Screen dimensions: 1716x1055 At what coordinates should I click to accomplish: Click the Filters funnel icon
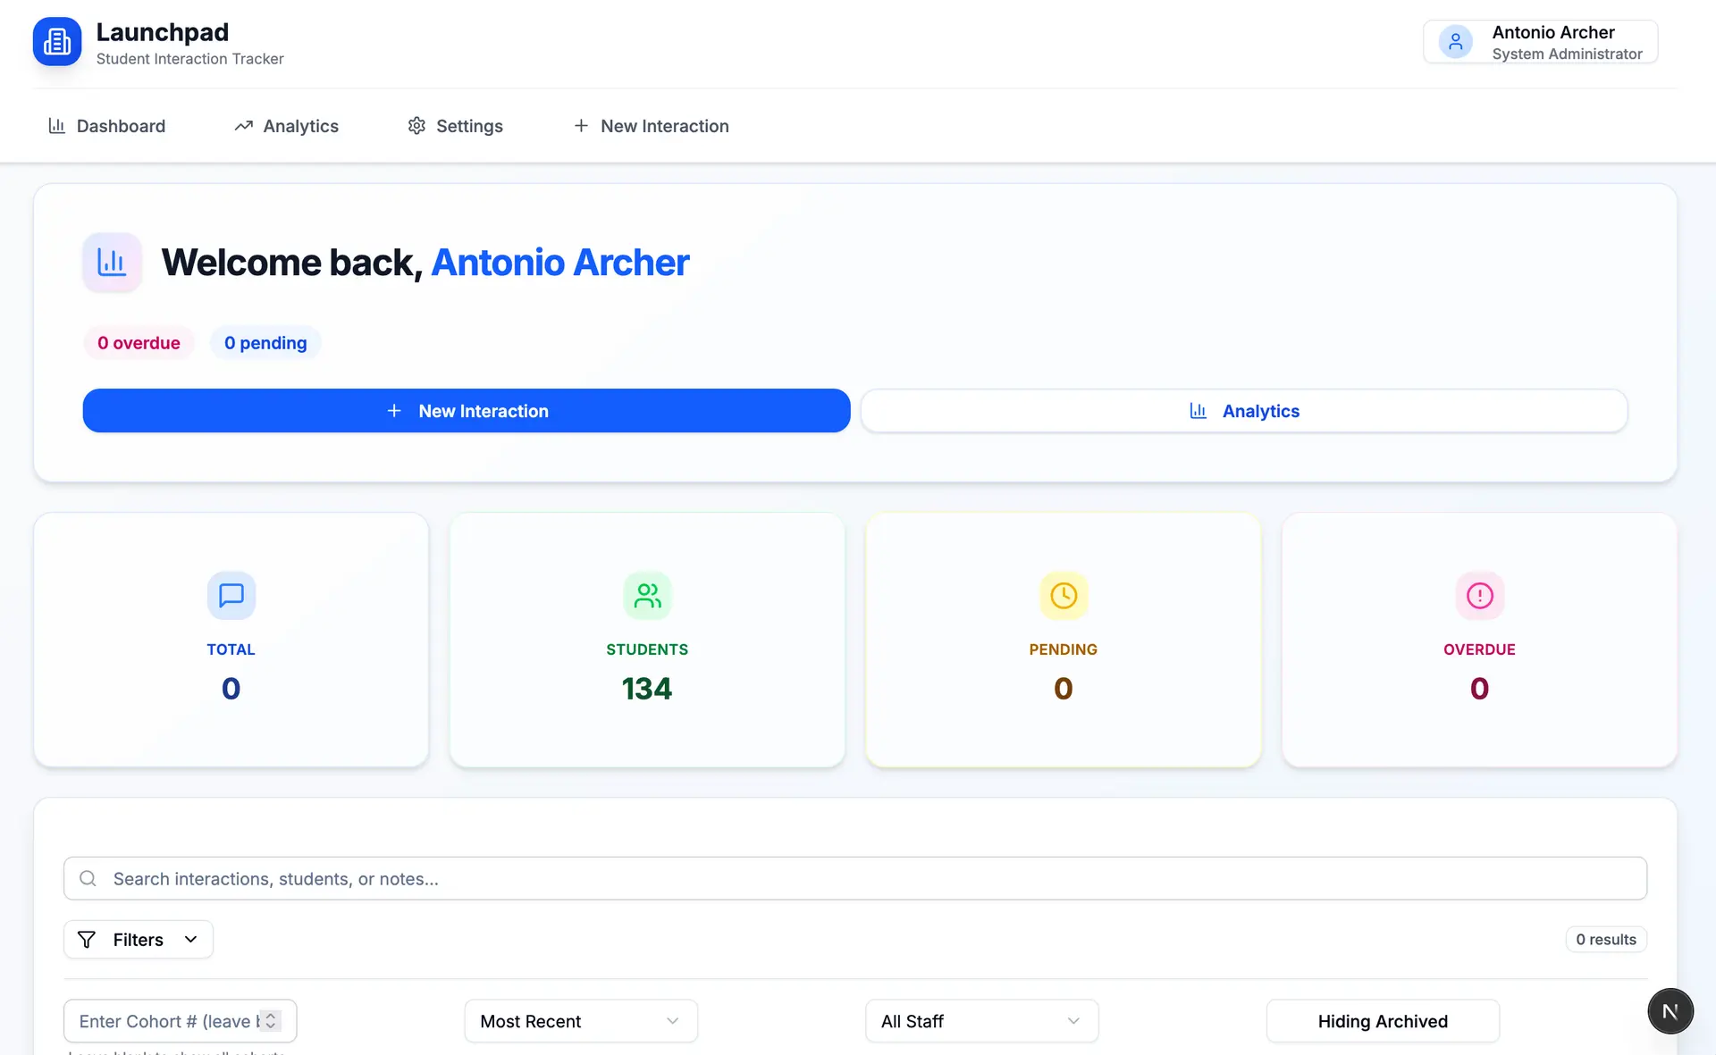click(x=87, y=939)
